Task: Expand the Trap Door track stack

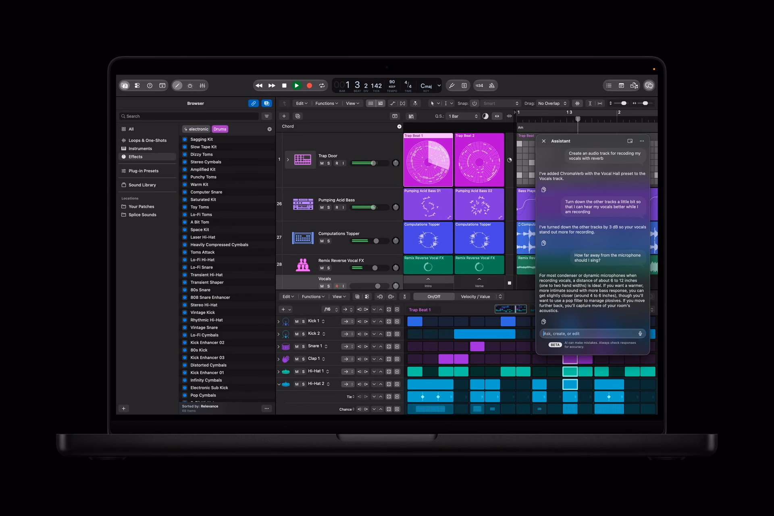Action: click(x=288, y=160)
